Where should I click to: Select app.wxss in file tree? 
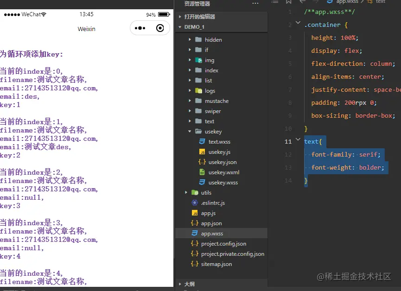(222, 233)
